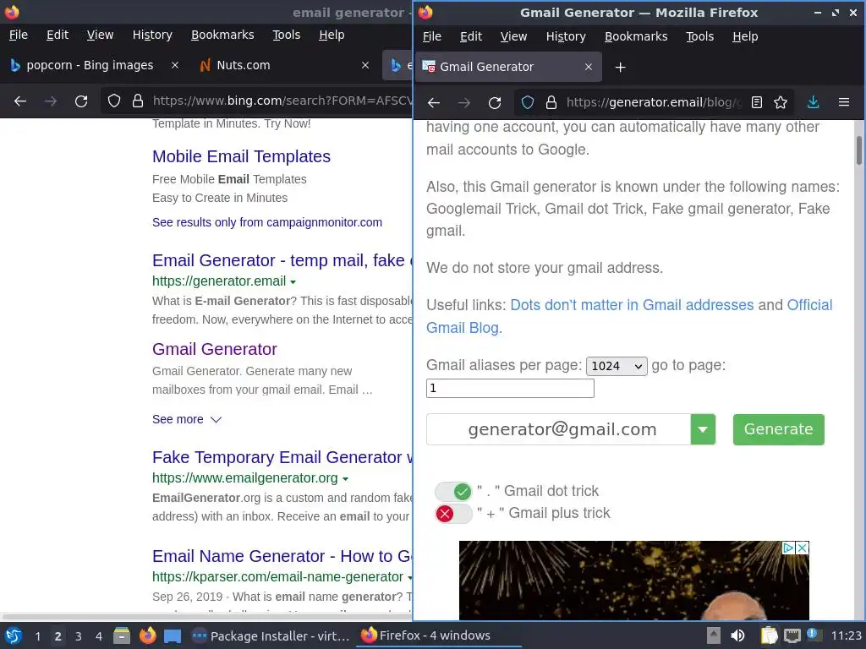866x649 pixels.
Task: Click network monitor icon in system tray
Action: (792, 635)
